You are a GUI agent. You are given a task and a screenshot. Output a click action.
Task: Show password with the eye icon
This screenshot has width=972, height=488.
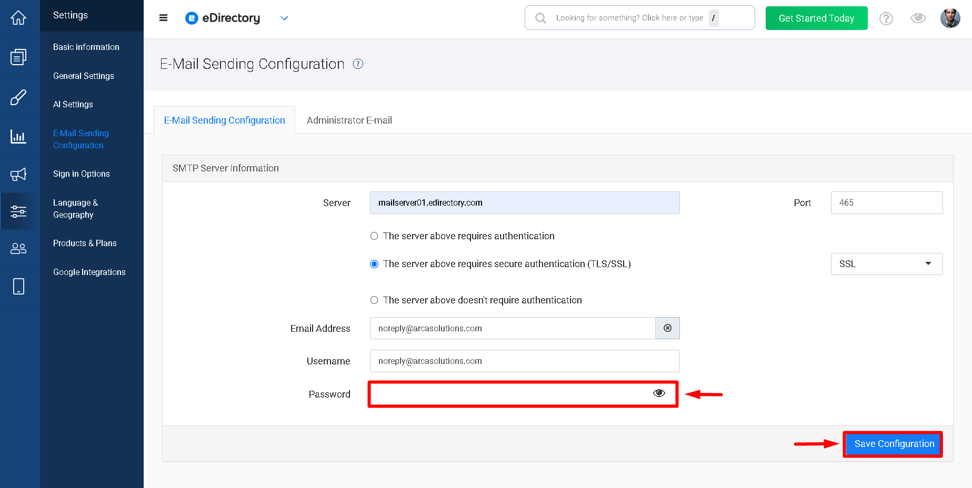tap(659, 393)
